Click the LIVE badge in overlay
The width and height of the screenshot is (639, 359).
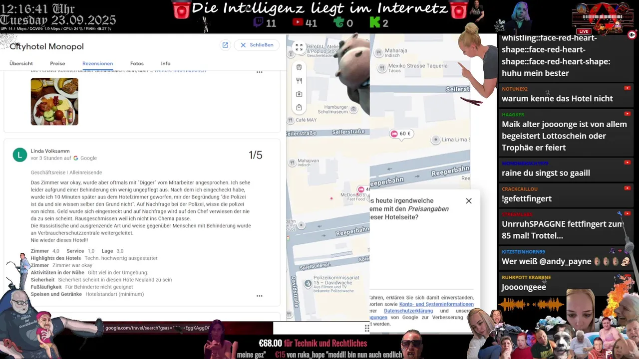coord(584,31)
